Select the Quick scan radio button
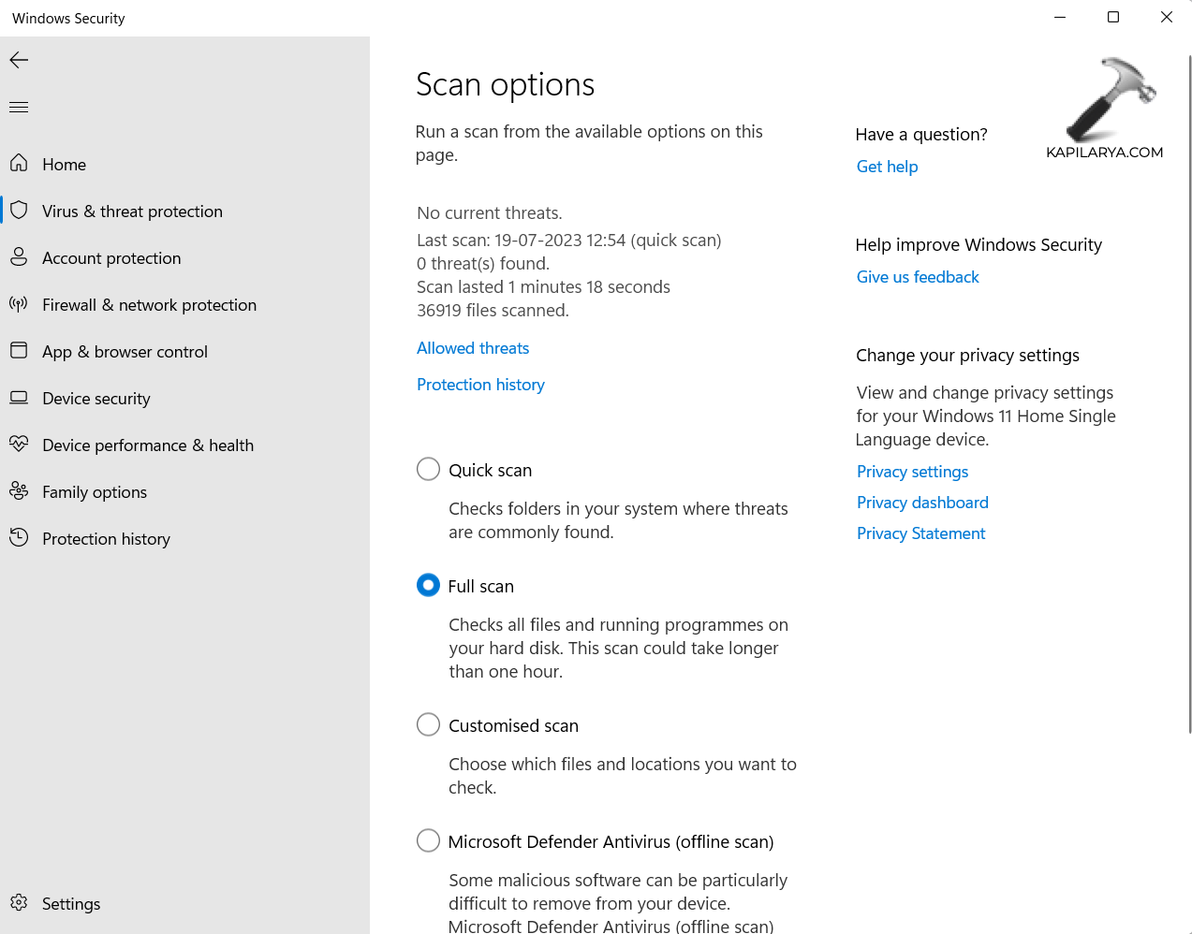The width and height of the screenshot is (1192, 934). pyautogui.click(x=428, y=469)
